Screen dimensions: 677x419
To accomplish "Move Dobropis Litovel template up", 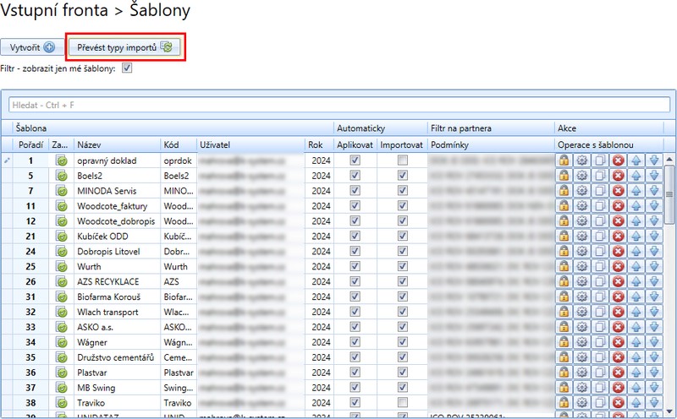I will click(636, 252).
